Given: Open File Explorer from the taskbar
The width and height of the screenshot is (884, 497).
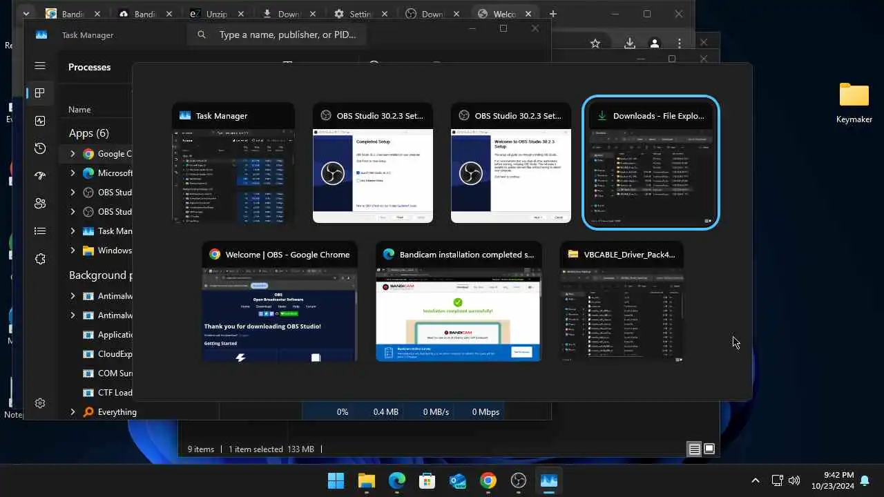Looking at the screenshot, I should (366, 481).
